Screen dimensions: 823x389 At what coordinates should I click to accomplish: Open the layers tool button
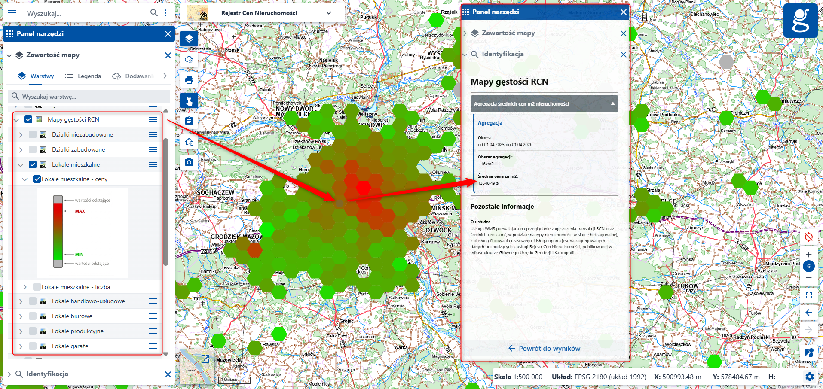(x=189, y=39)
